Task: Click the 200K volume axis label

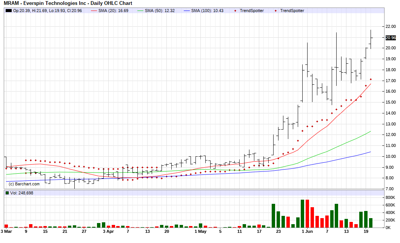Action: click(x=390, y=220)
